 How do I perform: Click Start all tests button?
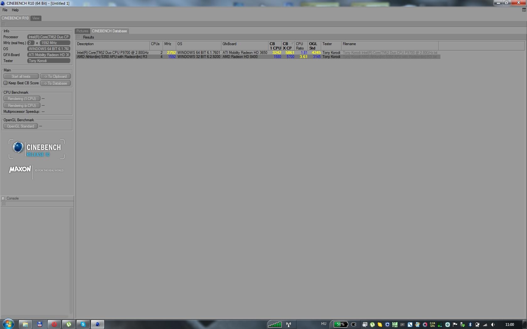(21, 76)
